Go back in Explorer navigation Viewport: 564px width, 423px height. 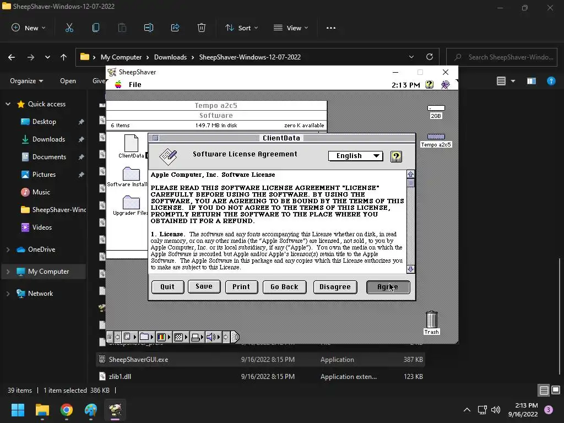click(12, 57)
